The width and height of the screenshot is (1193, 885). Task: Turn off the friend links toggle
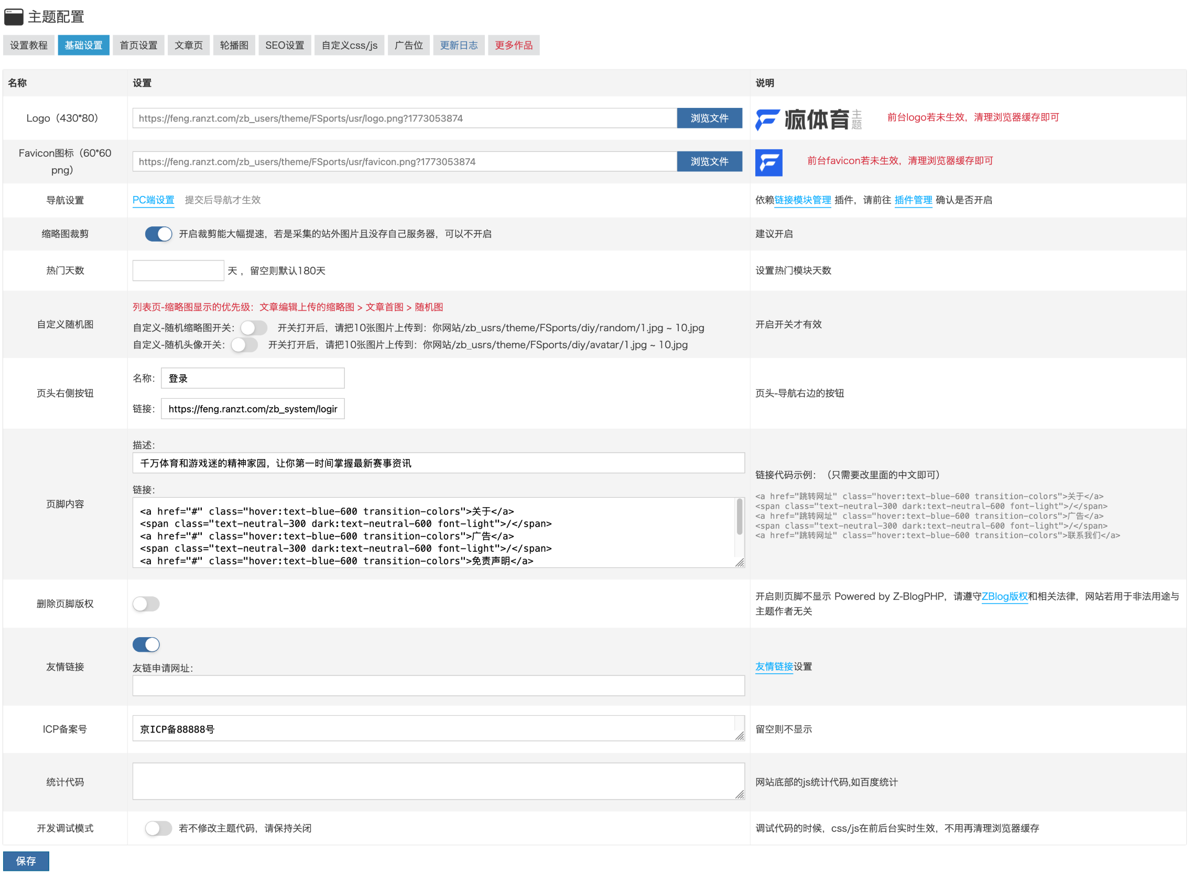coord(146,644)
